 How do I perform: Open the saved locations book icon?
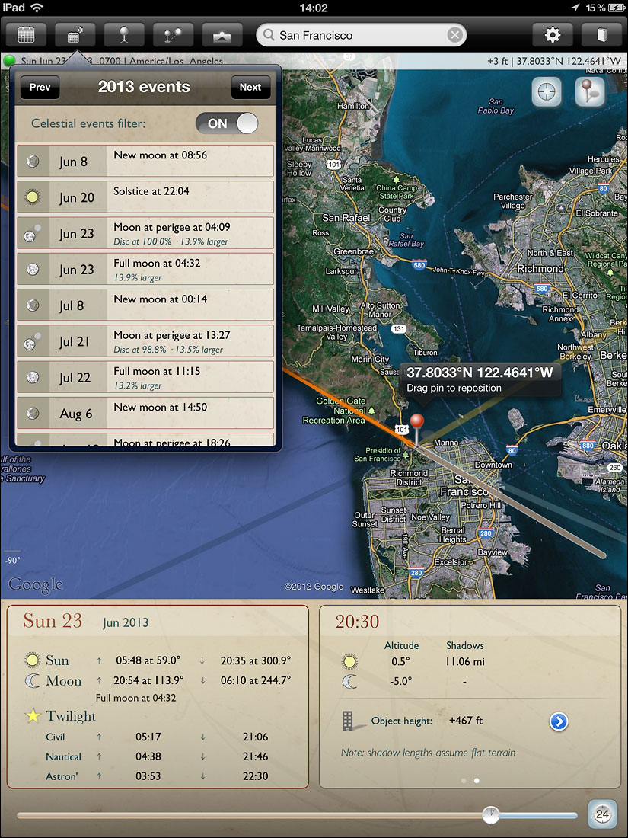(x=601, y=35)
